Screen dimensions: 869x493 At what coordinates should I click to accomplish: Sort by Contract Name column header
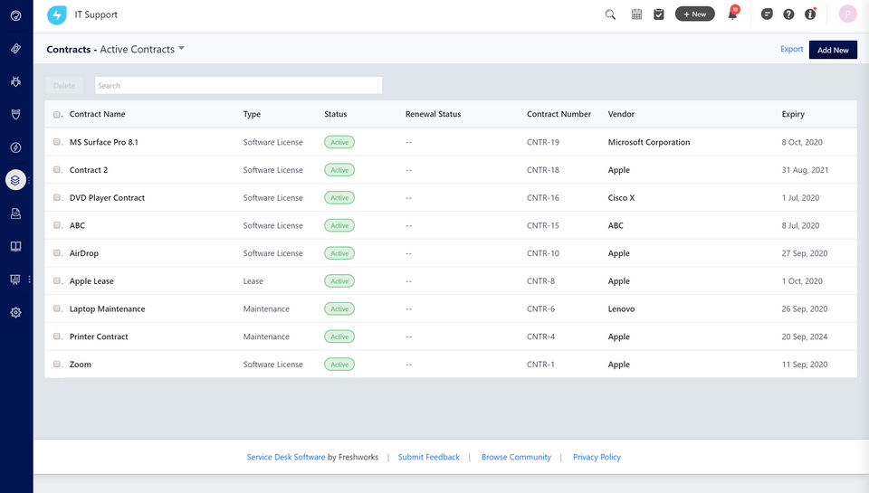pos(97,114)
